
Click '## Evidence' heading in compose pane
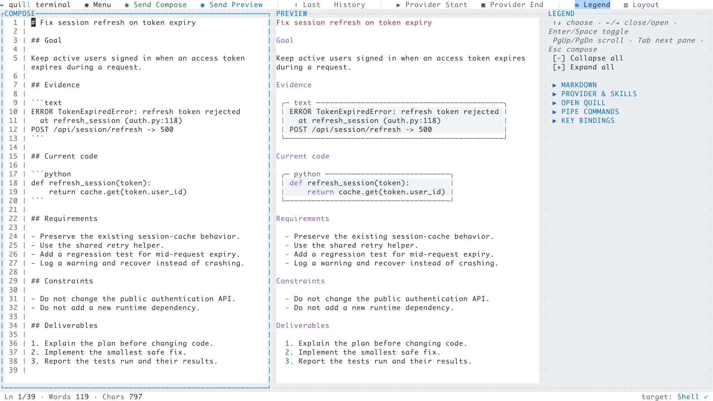(x=55, y=85)
